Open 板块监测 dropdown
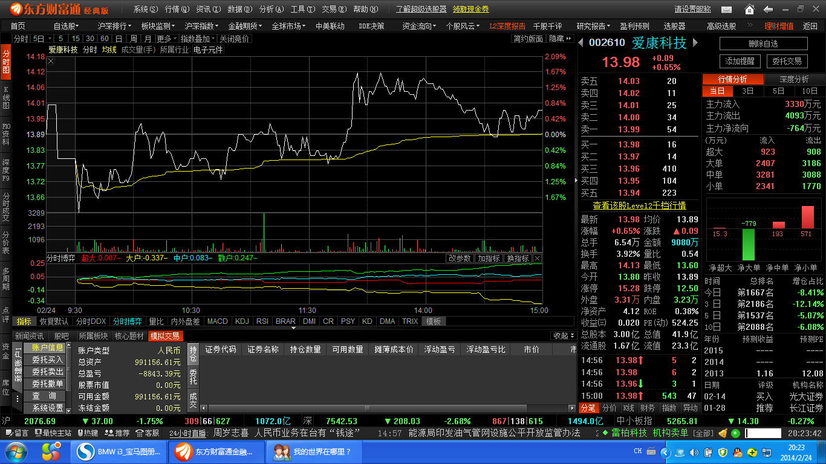 click(x=158, y=26)
